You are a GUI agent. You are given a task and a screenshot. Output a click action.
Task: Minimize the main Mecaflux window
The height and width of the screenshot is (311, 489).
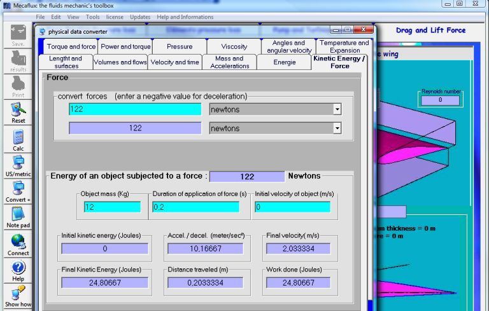coord(448,4)
